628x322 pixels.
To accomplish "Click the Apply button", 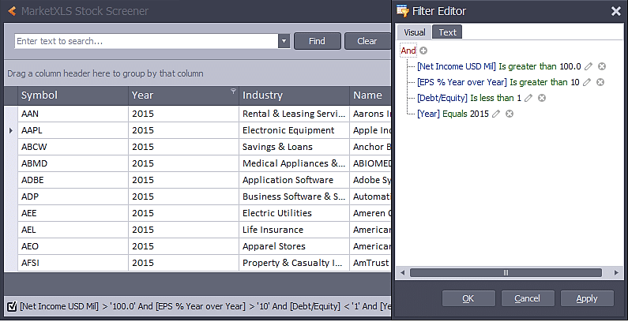I will [587, 298].
